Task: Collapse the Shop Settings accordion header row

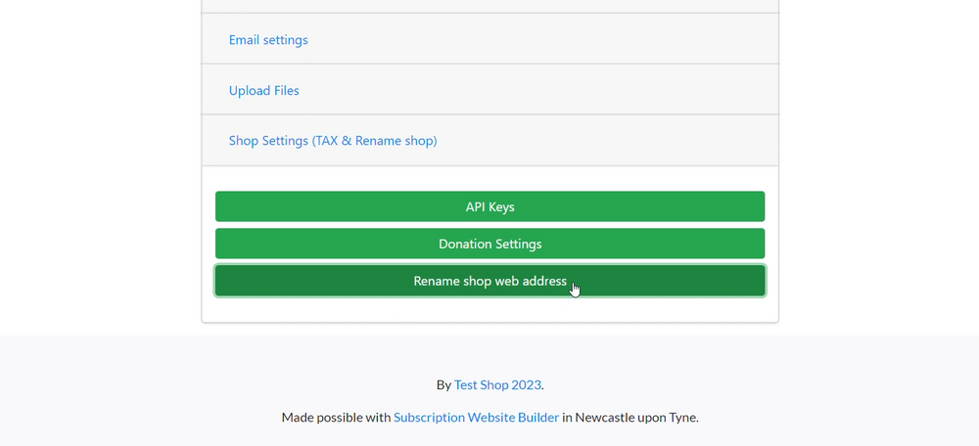Action: (x=490, y=140)
